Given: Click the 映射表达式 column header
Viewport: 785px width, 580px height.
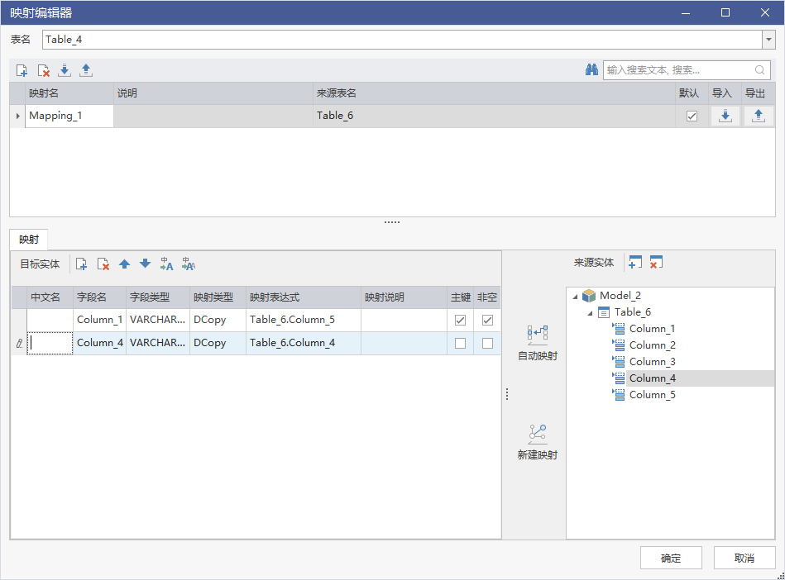Looking at the screenshot, I should pyautogui.click(x=304, y=297).
